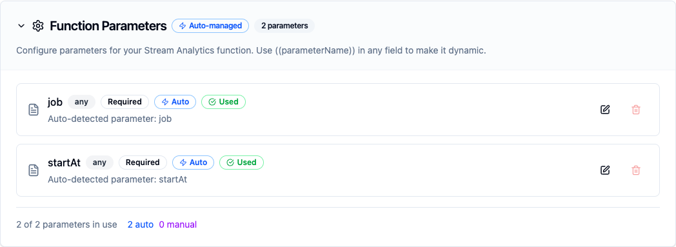Click the Auto badge on job row
This screenshot has height=247, width=676.
(175, 102)
